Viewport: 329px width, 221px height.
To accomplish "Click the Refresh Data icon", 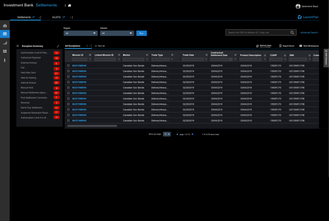I will coord(258,46).
